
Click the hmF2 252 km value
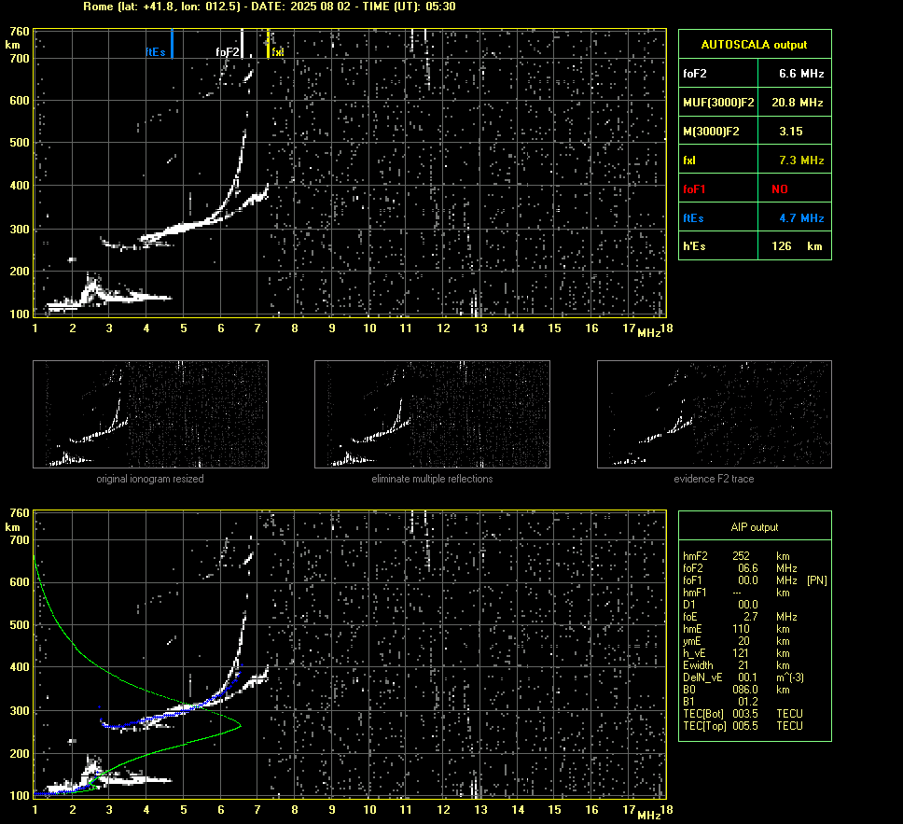coord(742,556)
